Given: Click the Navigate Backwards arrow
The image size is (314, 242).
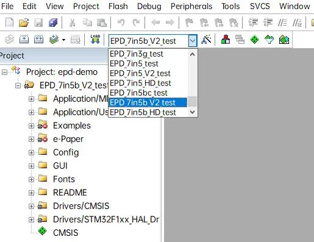Looking at the screenshot, I should pyautogui.click(x=155, y=23).
